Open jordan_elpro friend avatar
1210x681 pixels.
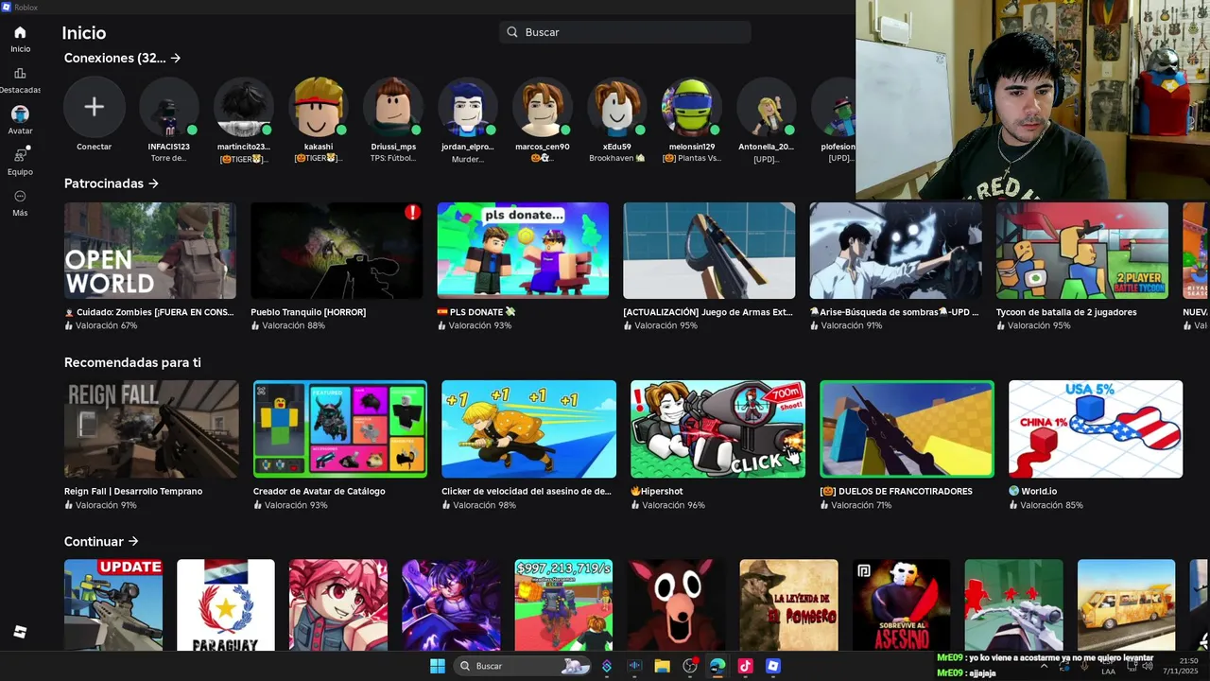(467, 107)
